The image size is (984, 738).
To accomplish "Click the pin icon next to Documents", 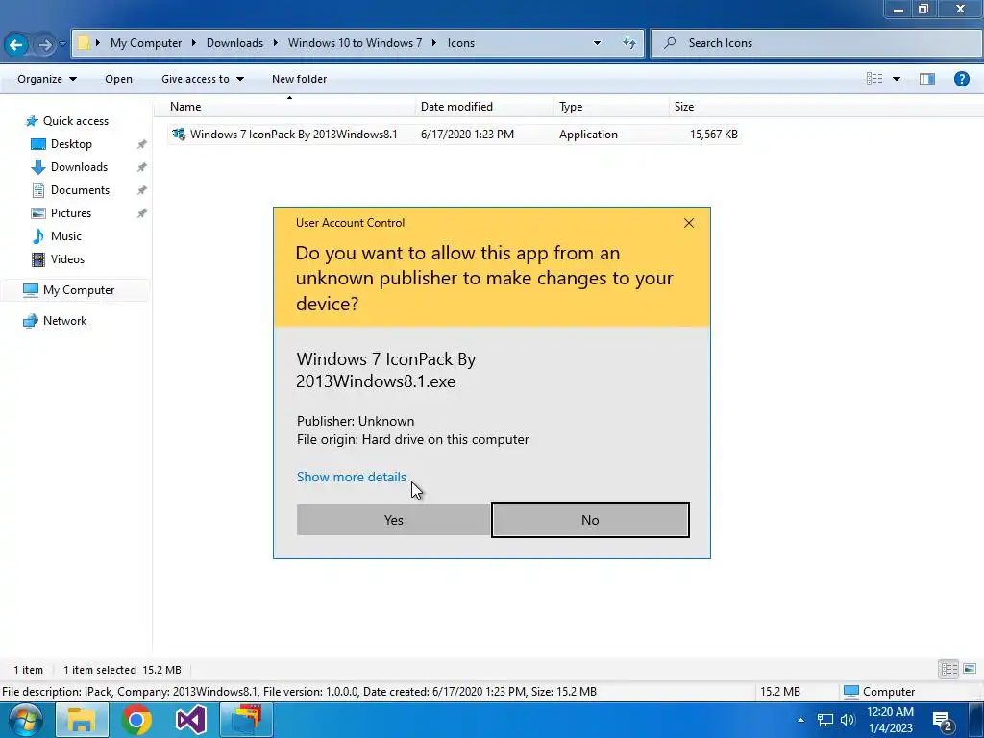I will point(142,190).
